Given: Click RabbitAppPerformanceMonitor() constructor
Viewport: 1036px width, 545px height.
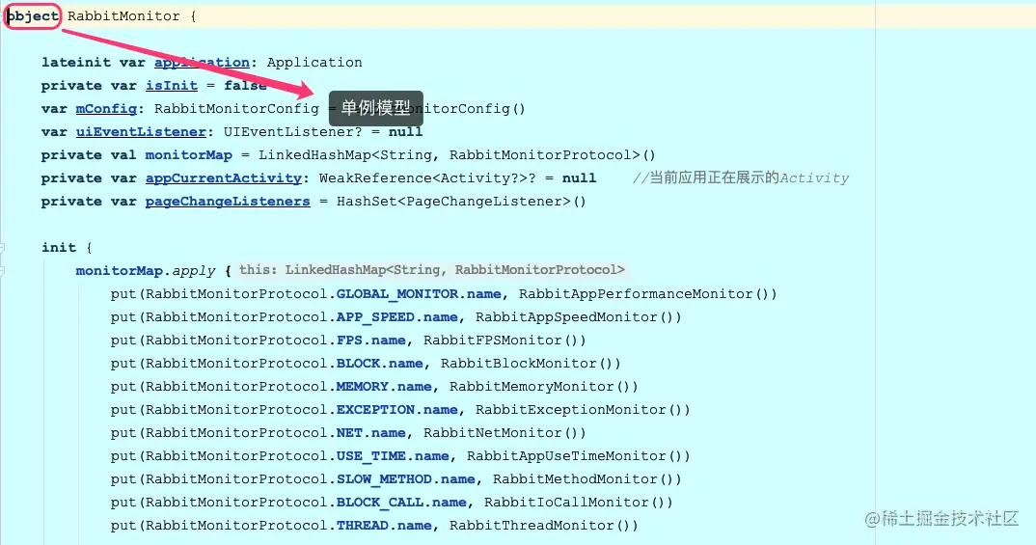Looking at the screenshot, I should tap(647, 293).
